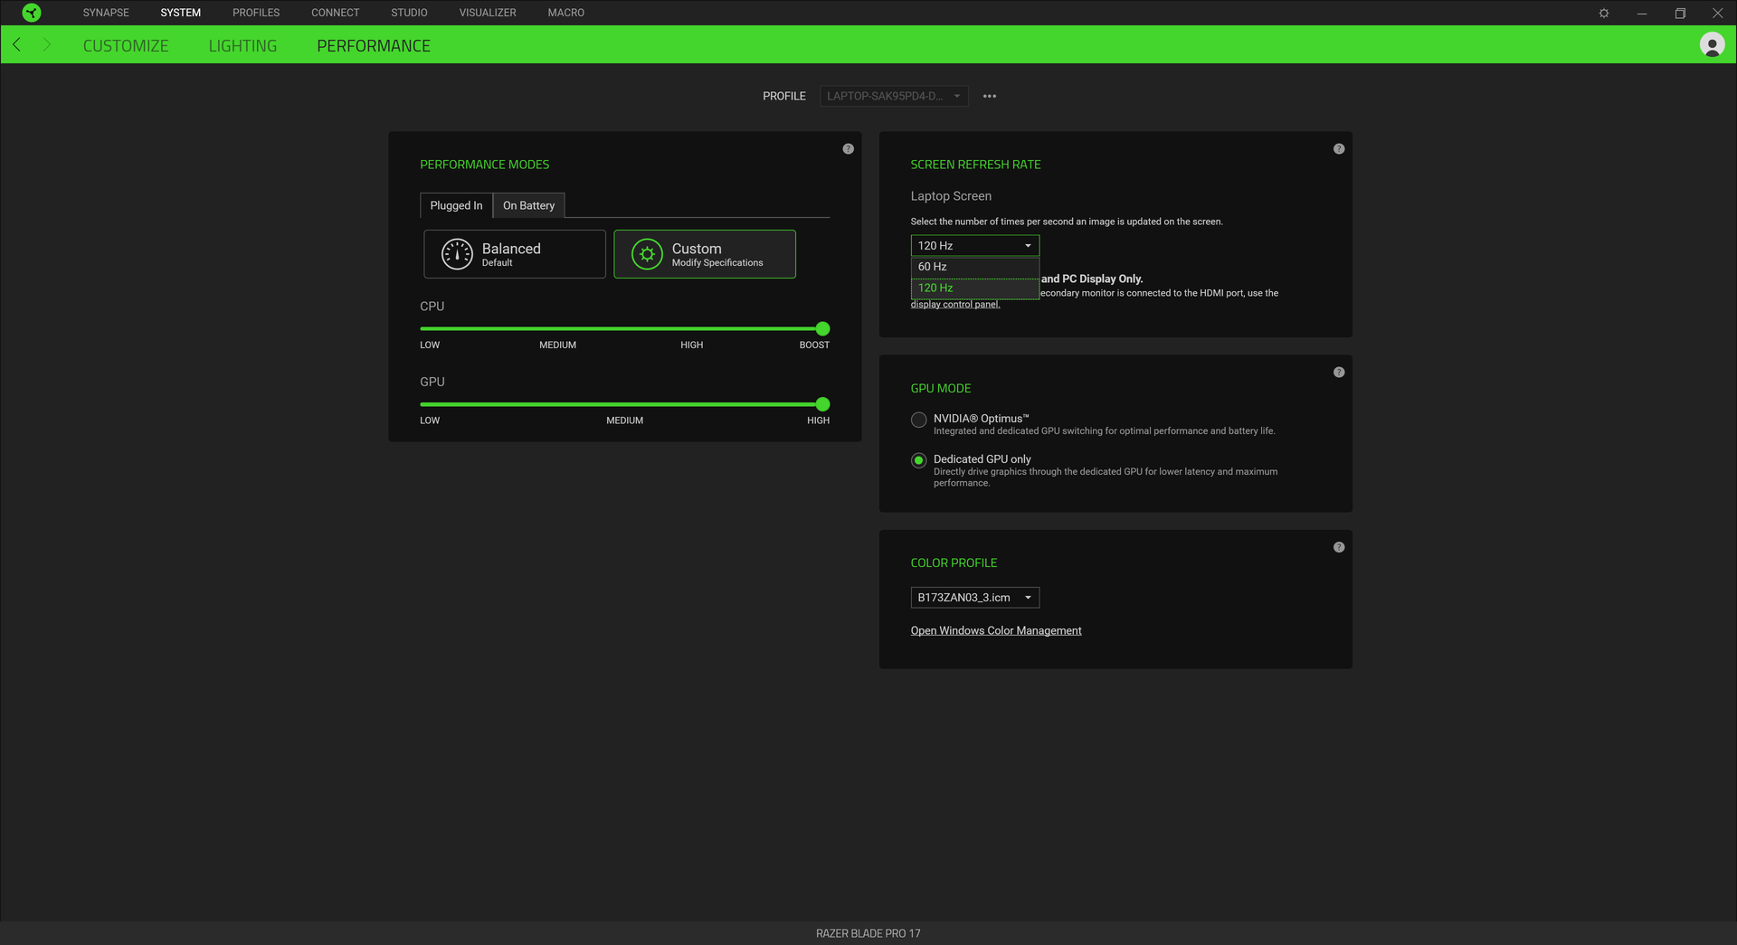Open the System top tab
The width and height of the screenshot is (1737, 945).
tap(181, 13)
